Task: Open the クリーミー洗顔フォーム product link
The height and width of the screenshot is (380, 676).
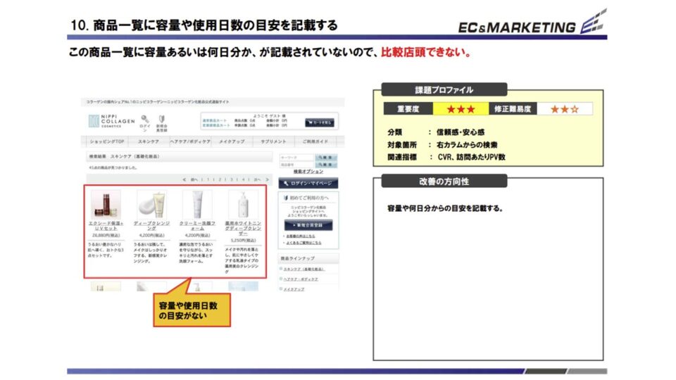Action: [x=197, y=226]
